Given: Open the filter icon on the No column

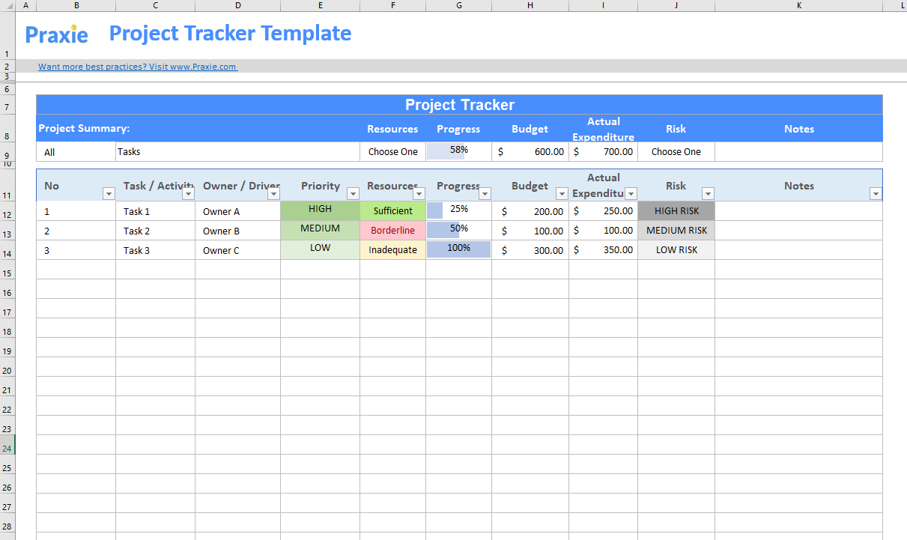Looking at the screenshot, I should click(109, 193).
